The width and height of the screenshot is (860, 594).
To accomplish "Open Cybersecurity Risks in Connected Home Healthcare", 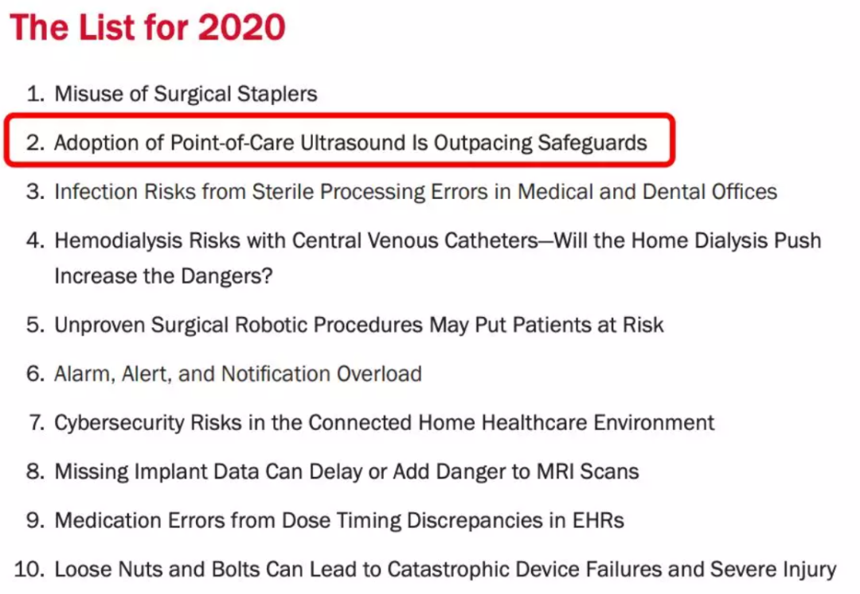I will (x=385, y=423).
